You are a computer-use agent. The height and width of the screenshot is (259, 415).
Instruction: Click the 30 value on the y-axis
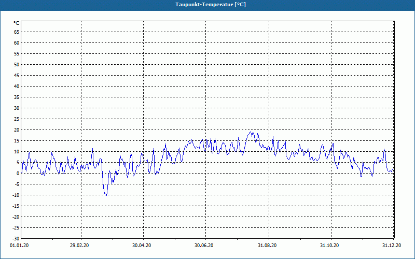[17, 108]
